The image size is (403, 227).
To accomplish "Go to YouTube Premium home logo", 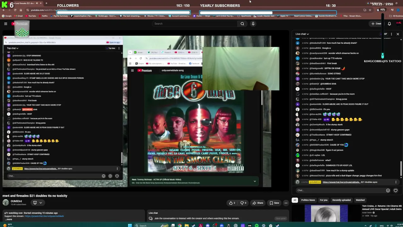I will pos(20,24).
